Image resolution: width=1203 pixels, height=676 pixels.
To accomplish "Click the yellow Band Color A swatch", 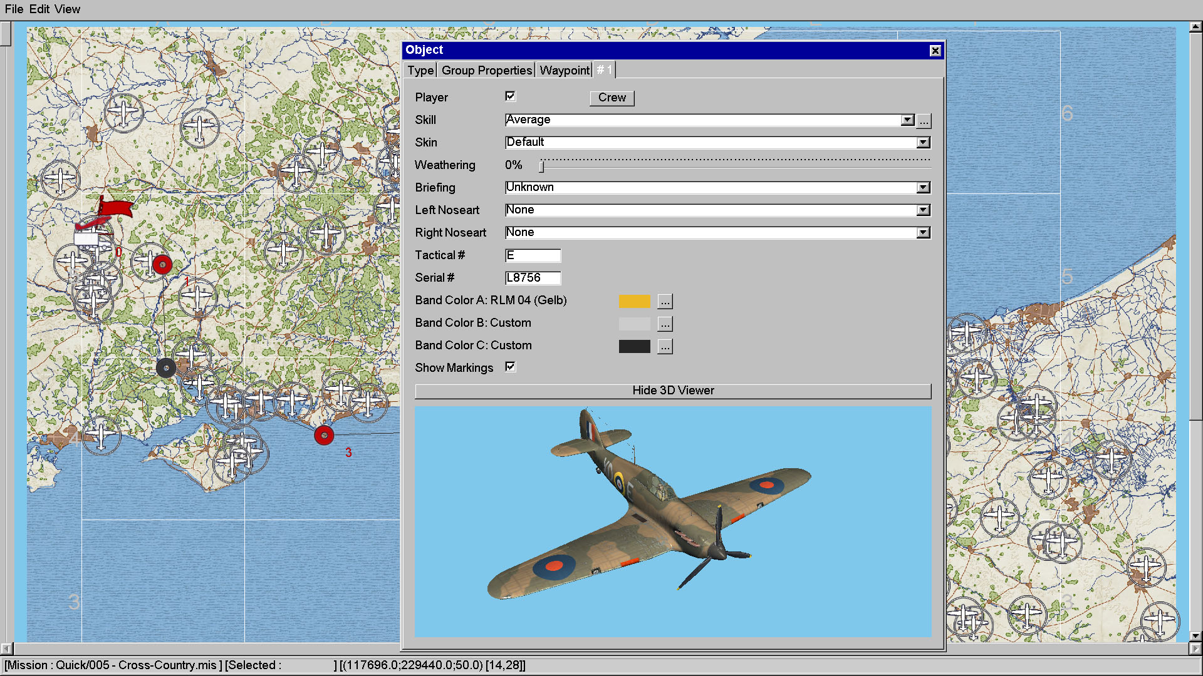I will click(x=634, y=301).
